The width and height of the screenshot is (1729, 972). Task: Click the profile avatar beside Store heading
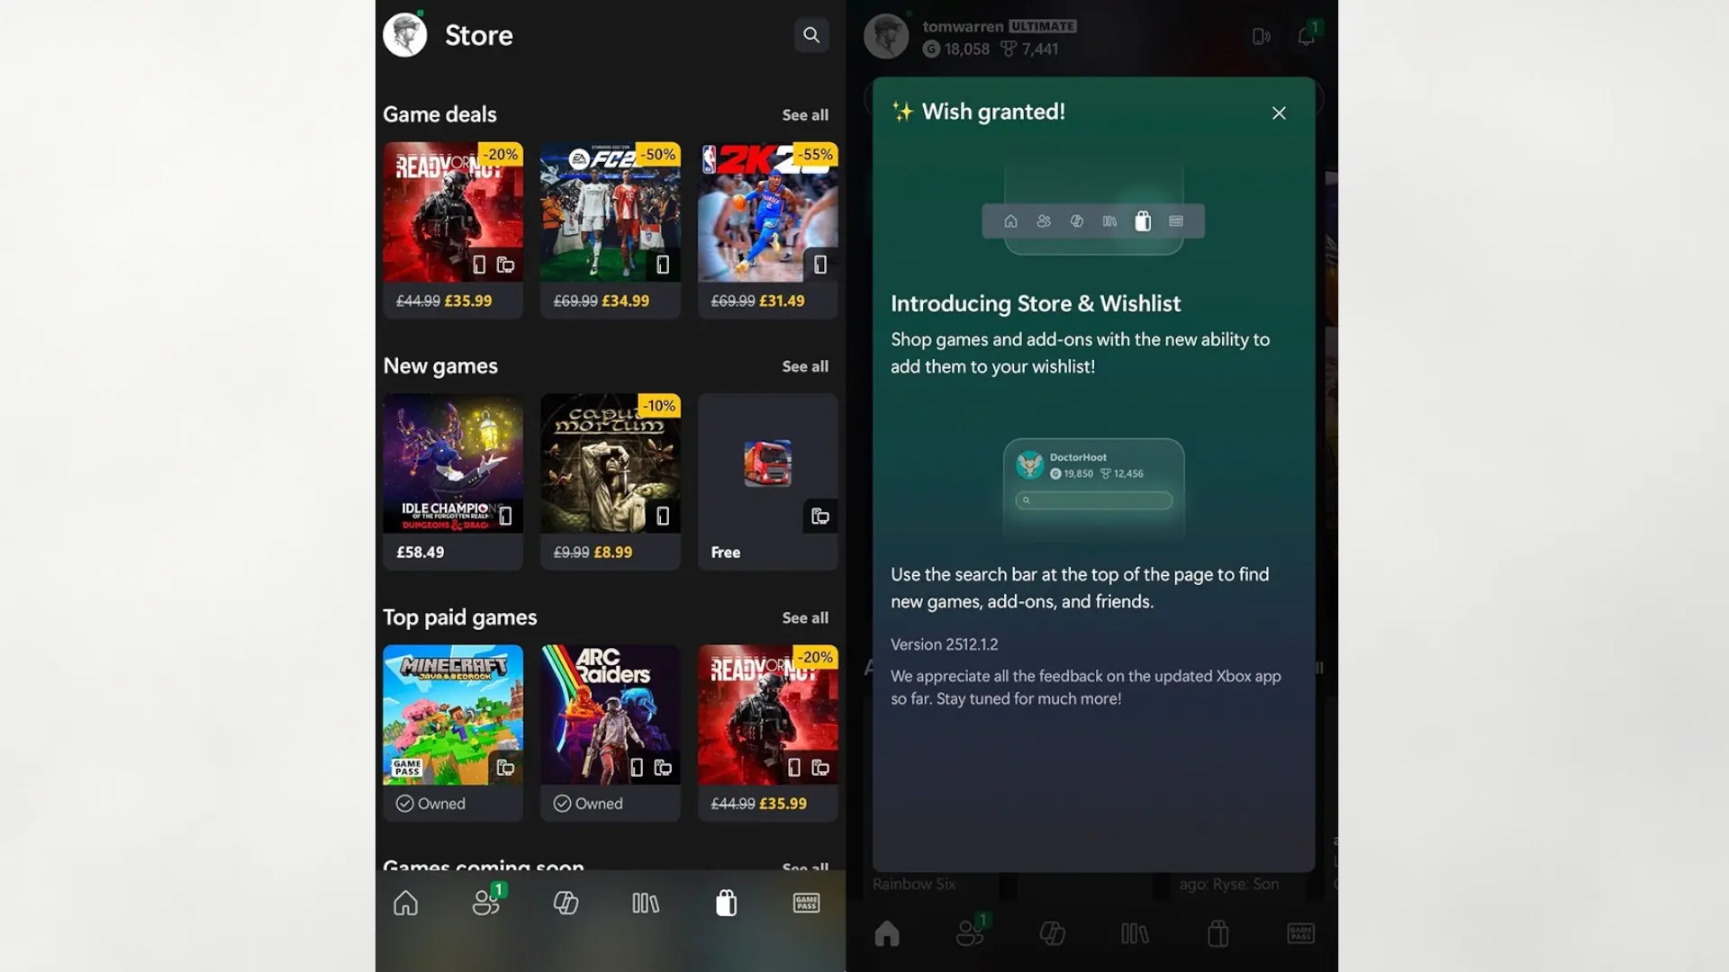click(x=404, y=34)
